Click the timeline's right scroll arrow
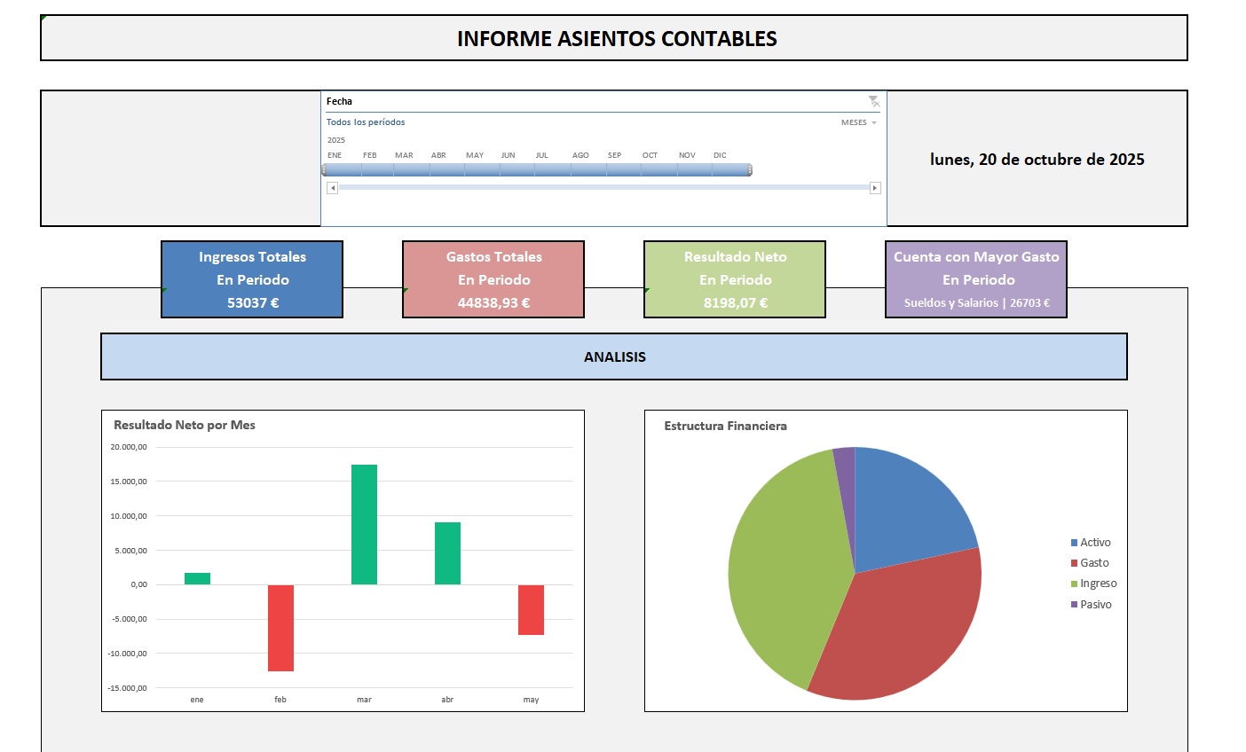1246x752 pixels. (x=875, y=187)
